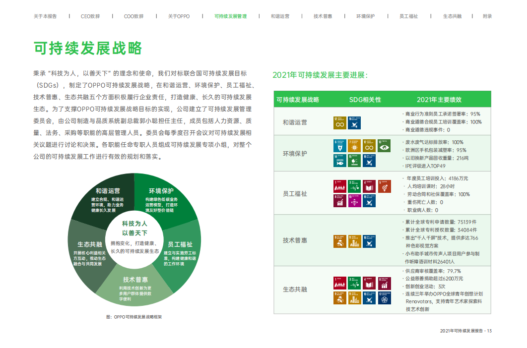Open the 关于本报告 navigation section
Screen dimensions: 527x348
tap(45, 16)
